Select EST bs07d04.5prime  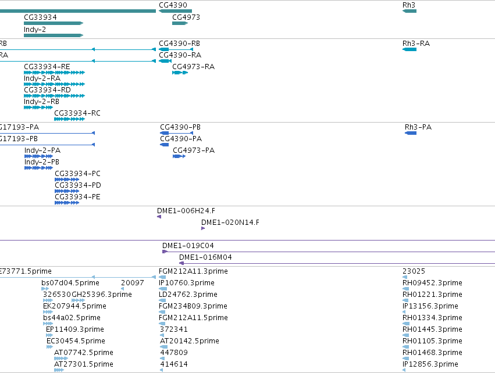point(70,283)
